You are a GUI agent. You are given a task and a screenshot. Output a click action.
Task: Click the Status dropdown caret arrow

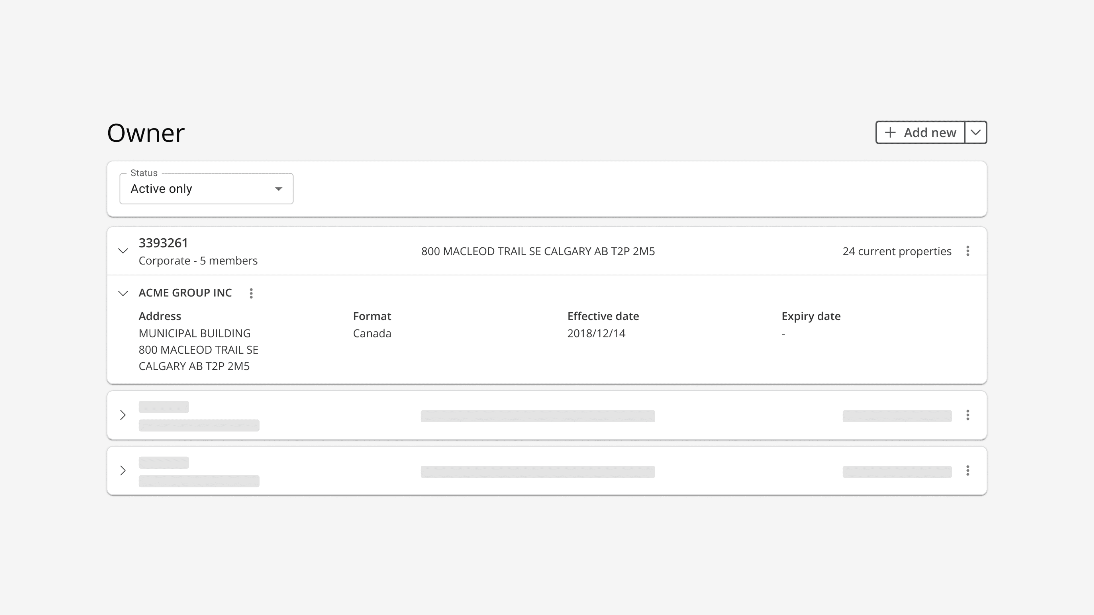[279, 189]
